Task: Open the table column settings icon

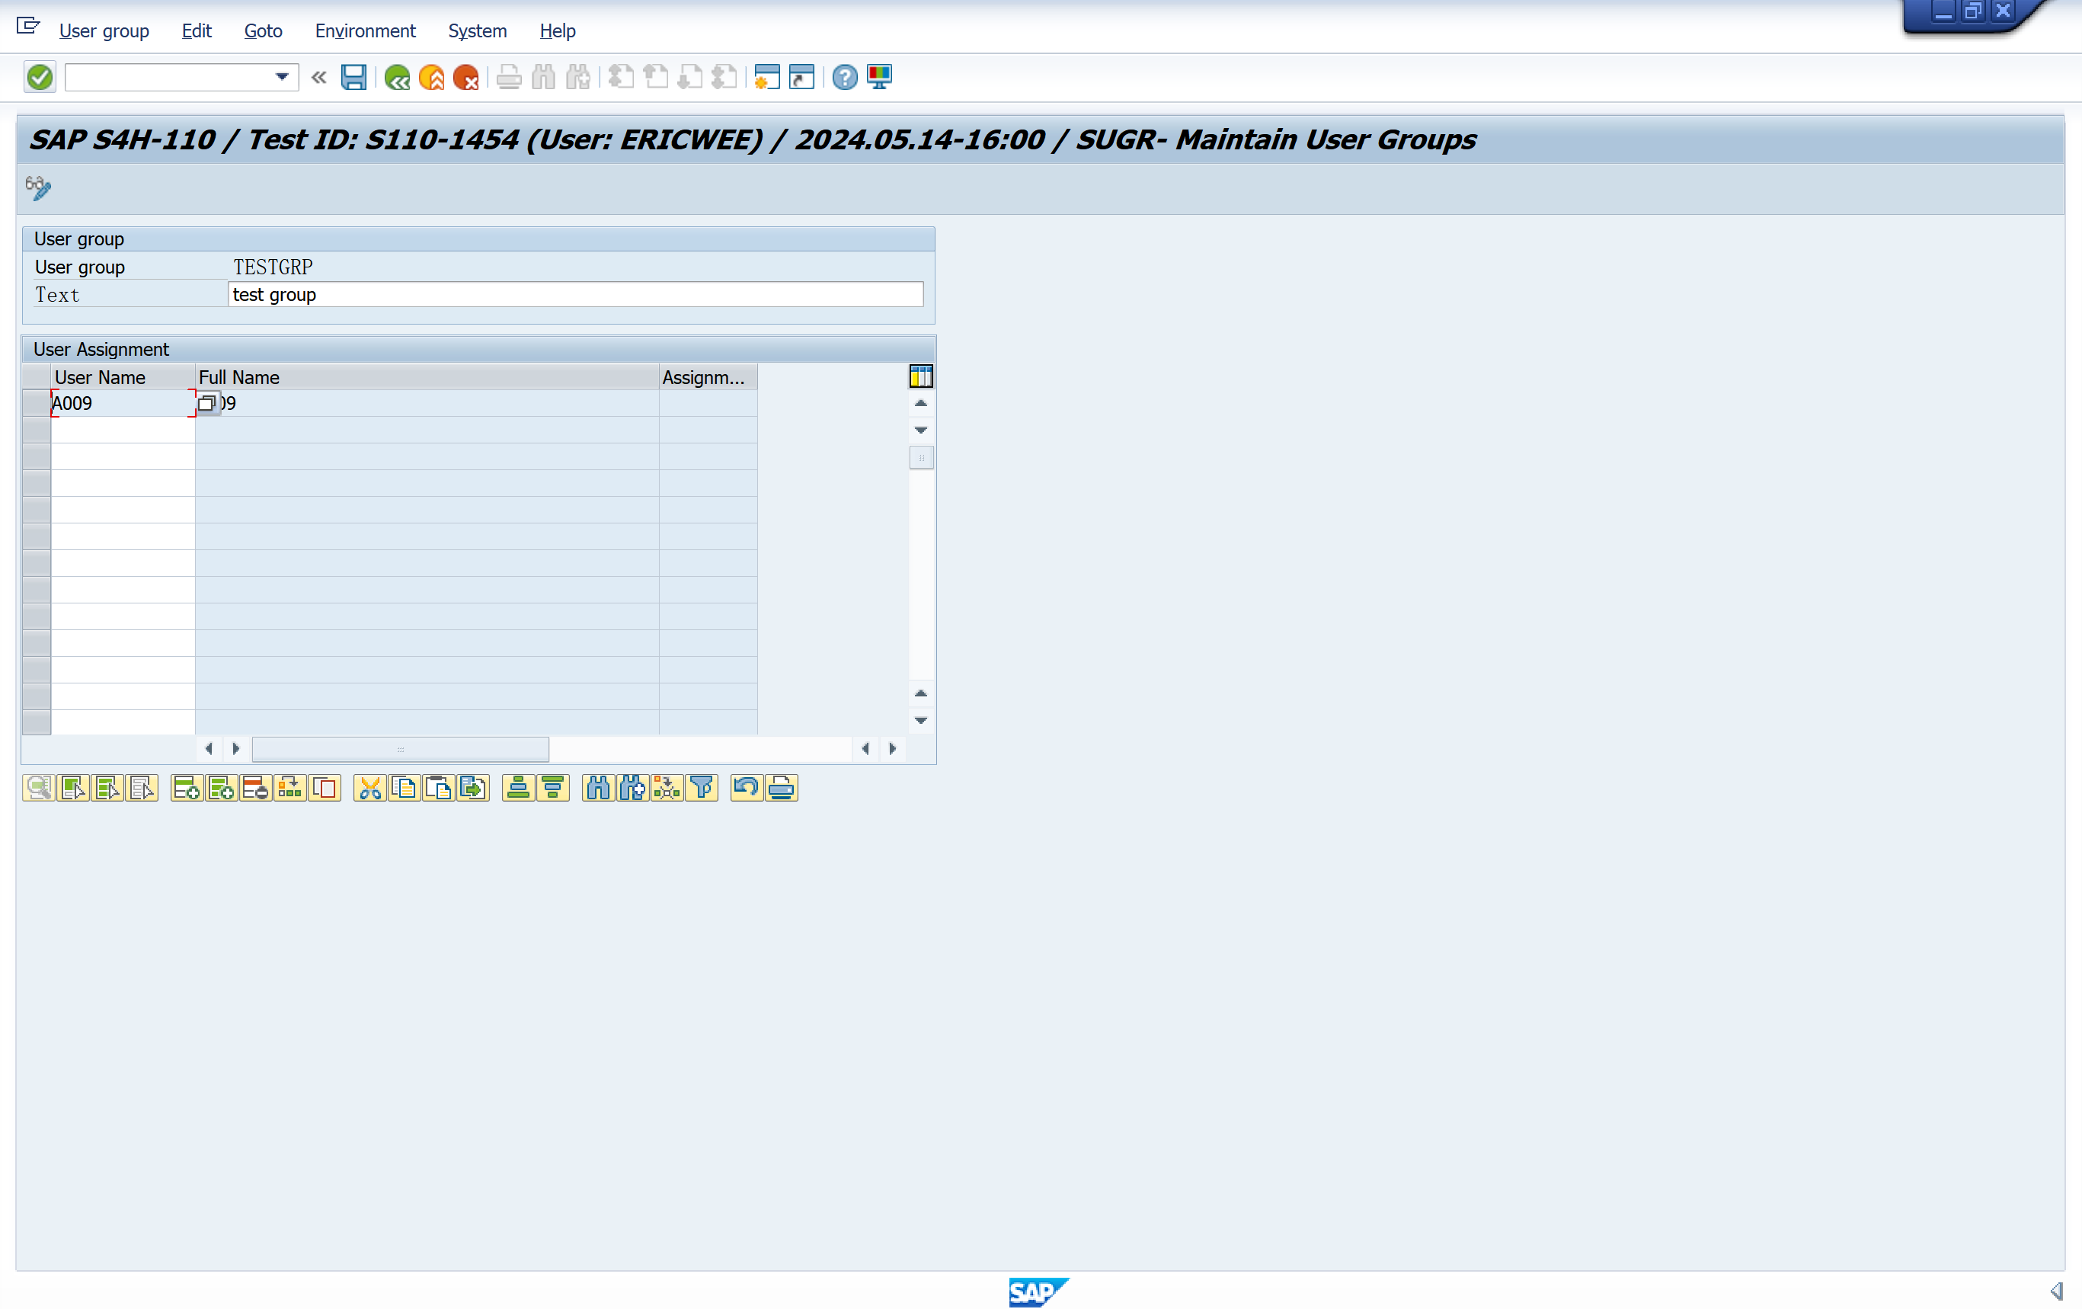Action: point(920,376)
